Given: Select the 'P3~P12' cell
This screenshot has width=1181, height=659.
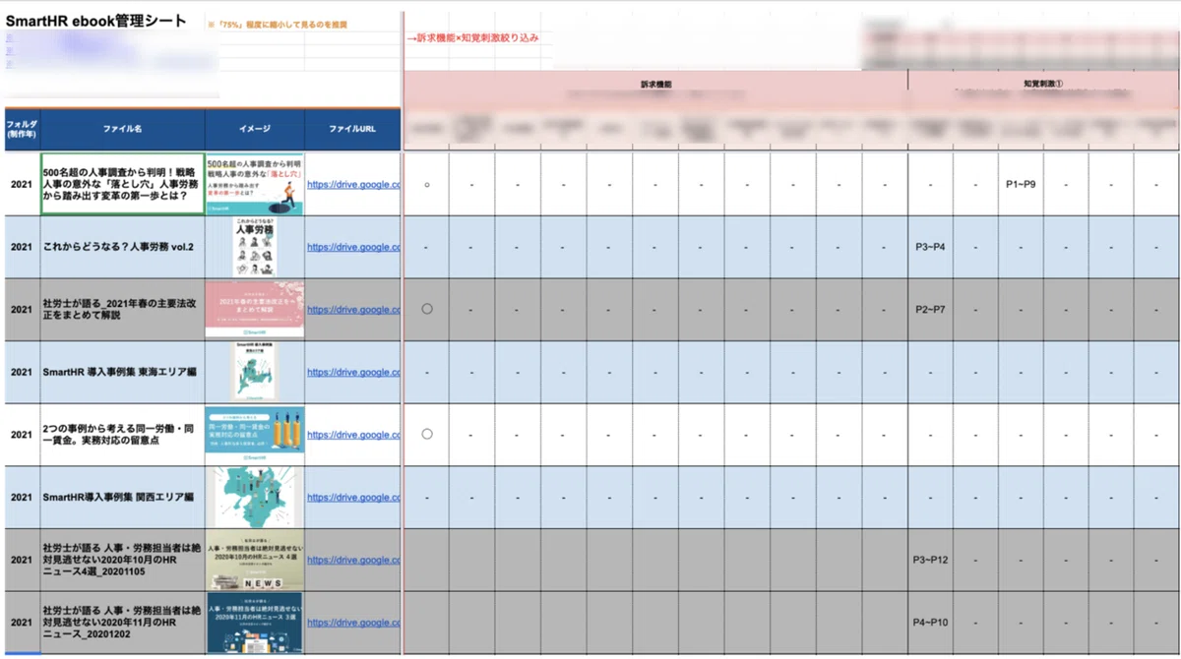Looking at the screenshot, I should click(x=930, y=560).
